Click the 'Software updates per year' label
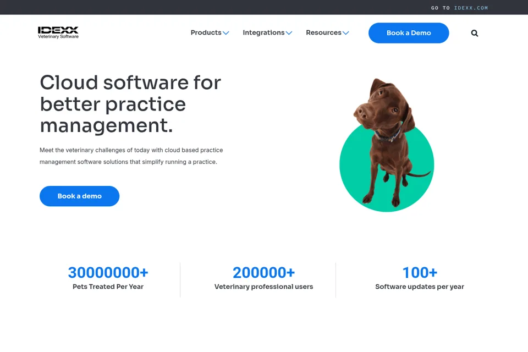Viewport: 528px width, 352px height. point(420,287)
